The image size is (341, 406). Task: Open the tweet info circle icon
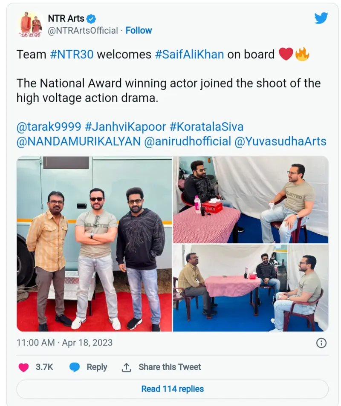click(321, 343)
